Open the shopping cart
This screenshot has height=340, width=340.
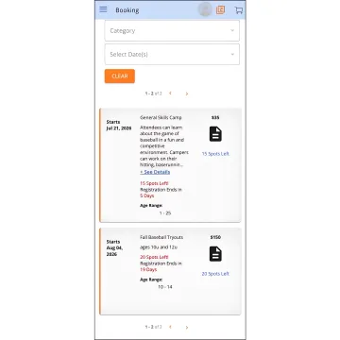(x=239, y=10)
